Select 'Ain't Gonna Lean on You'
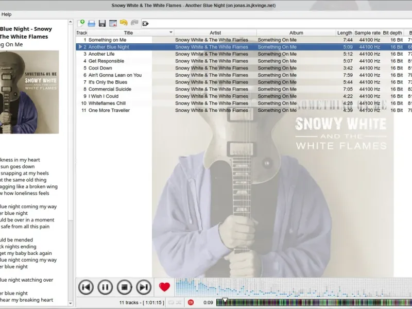 115,75
